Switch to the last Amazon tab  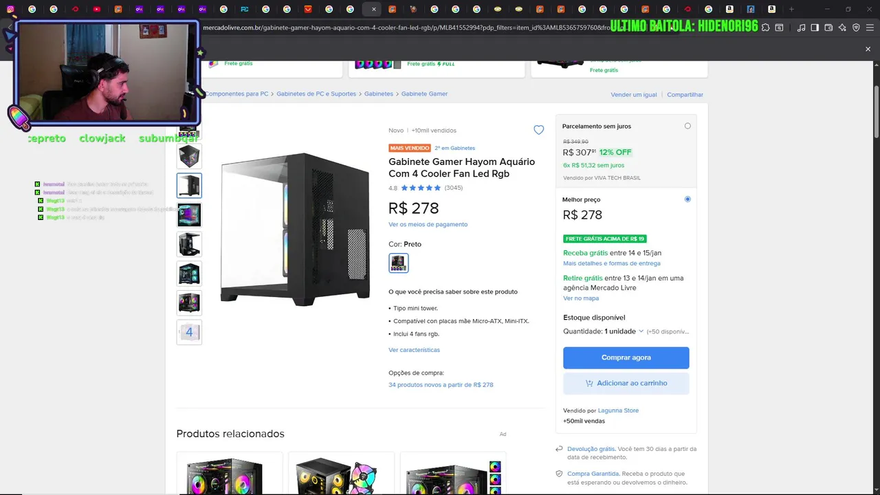coord(771,9)
